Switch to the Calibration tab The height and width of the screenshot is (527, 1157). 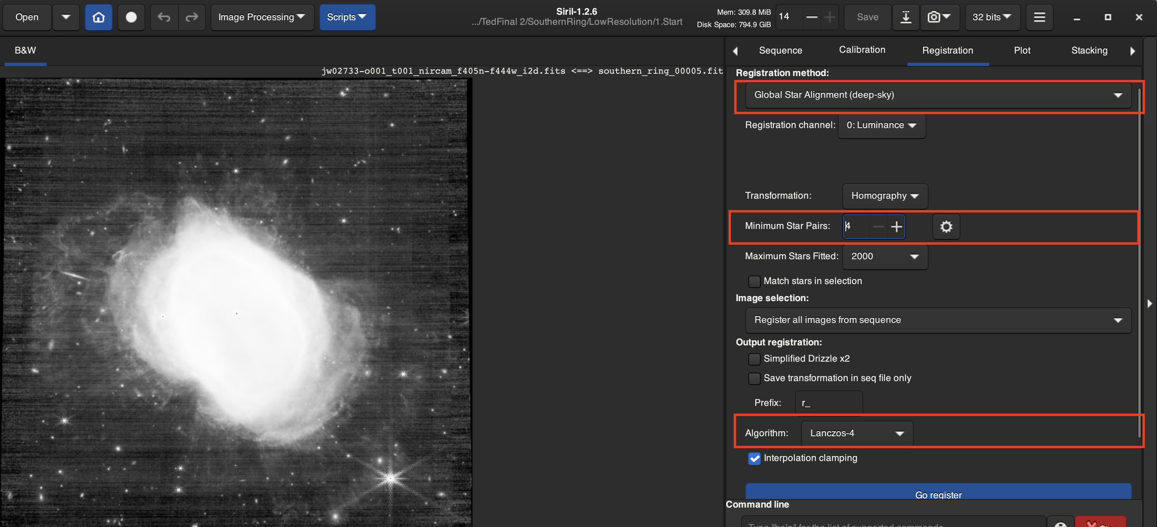[861, 50]
